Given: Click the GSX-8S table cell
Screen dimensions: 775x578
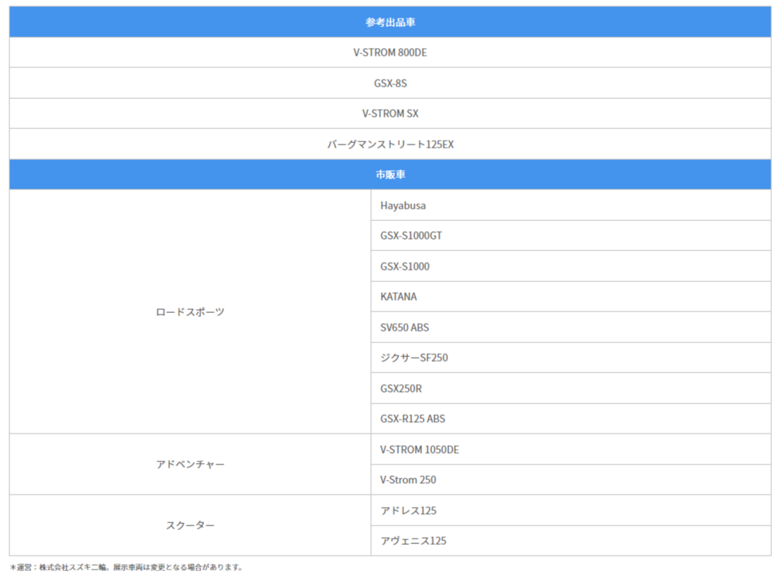Looking at the screenshot, I should 390,83.
